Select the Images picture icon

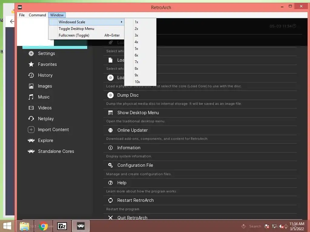[31, 86]
